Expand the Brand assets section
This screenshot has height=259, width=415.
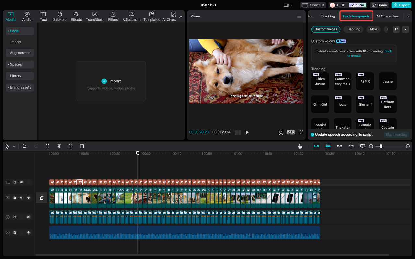(x=19, y=87)
